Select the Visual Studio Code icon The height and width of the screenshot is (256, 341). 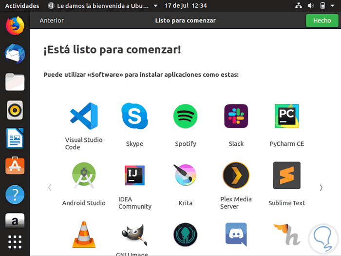pyautogui.click(x=84, y=116)
